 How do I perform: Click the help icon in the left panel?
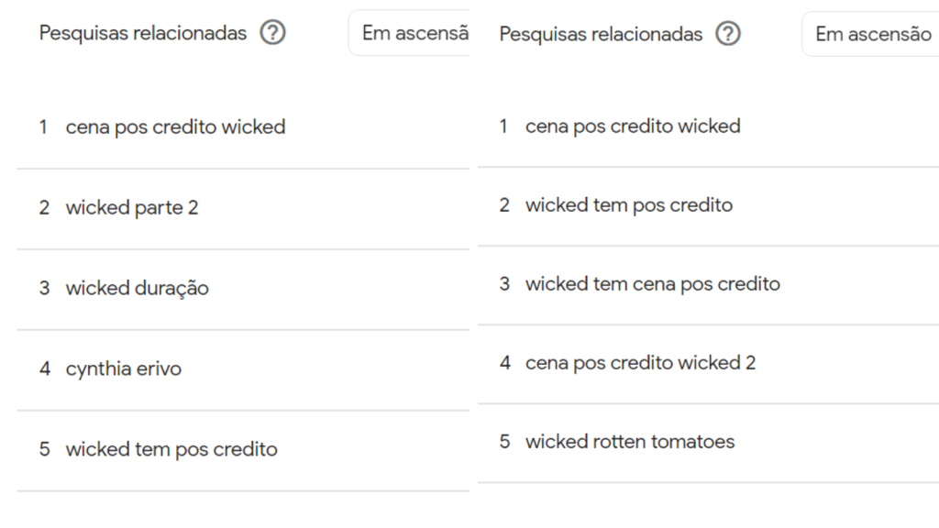click(272, 33)
